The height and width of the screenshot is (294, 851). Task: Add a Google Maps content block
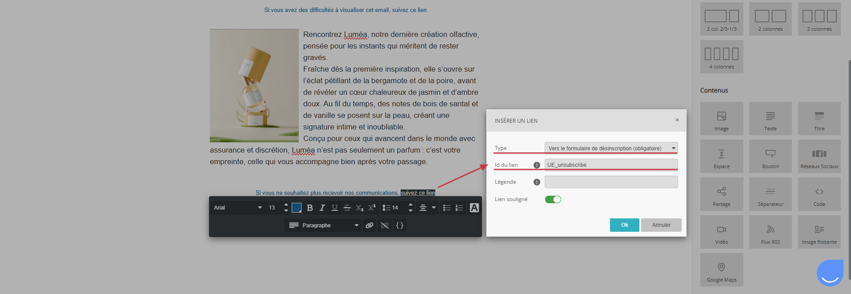click(722, 270)
